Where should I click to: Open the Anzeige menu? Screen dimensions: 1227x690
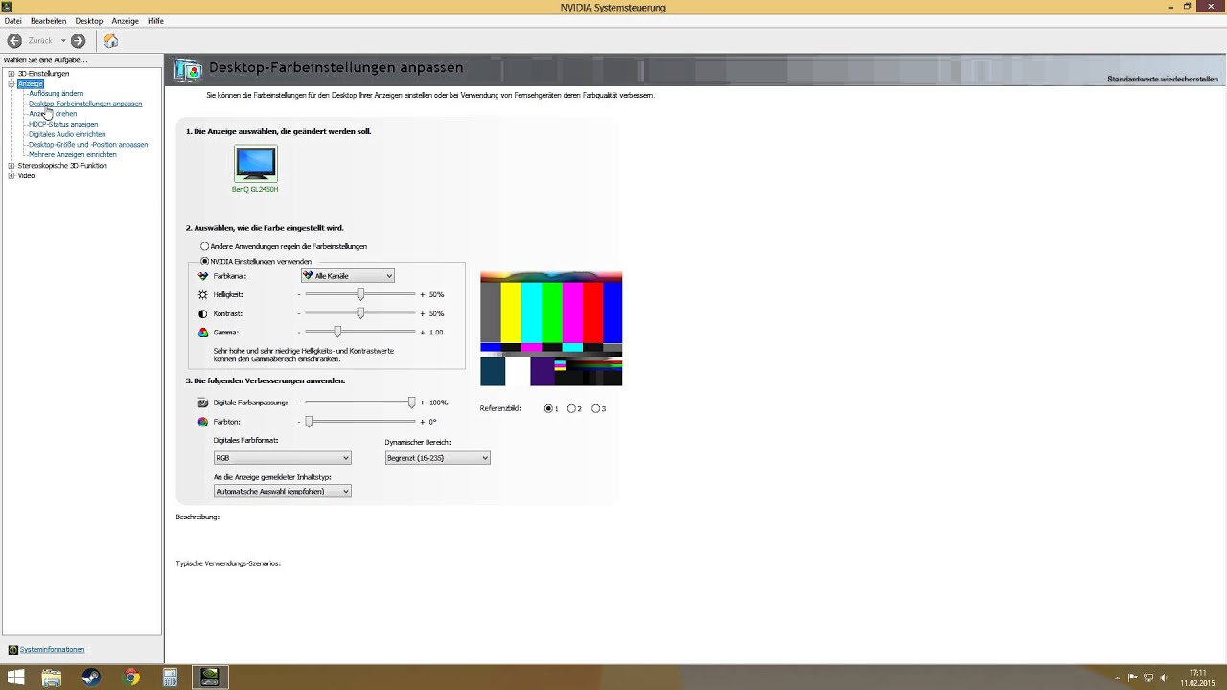pyautogui.click(x=125, y=21)
